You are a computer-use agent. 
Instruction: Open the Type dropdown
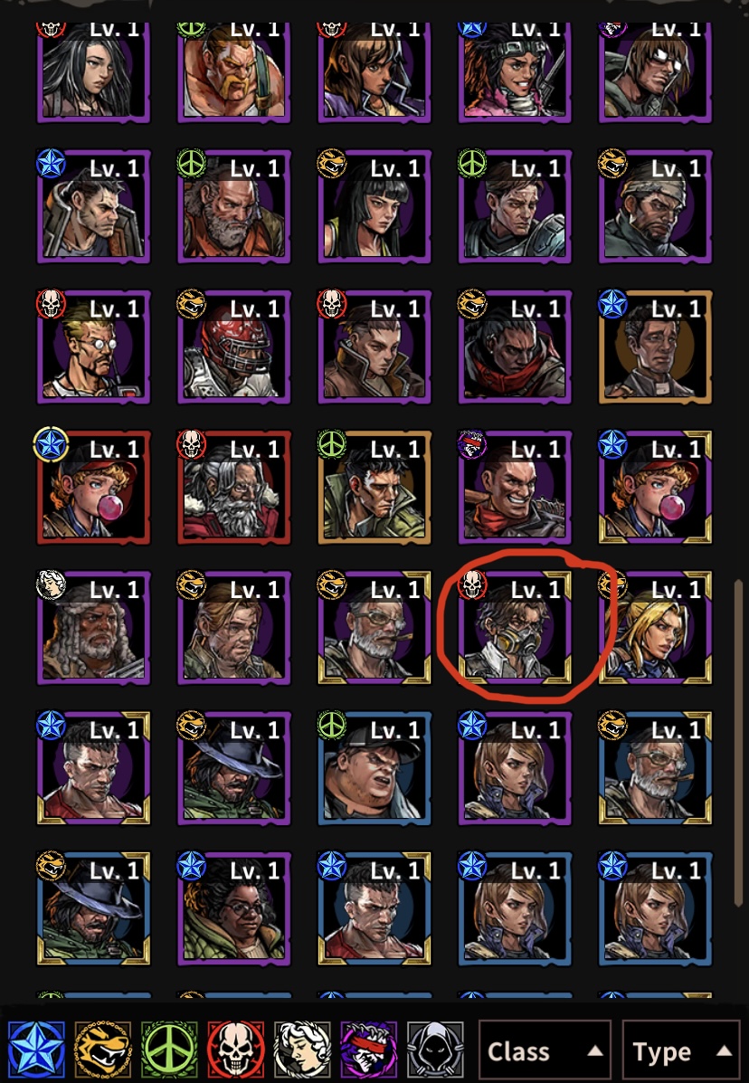click(x=682, y=1051)
